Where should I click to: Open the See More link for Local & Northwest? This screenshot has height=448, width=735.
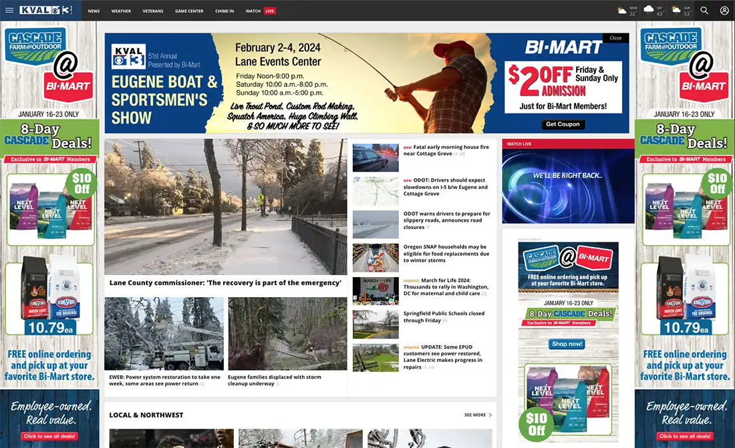click(478, 415)
